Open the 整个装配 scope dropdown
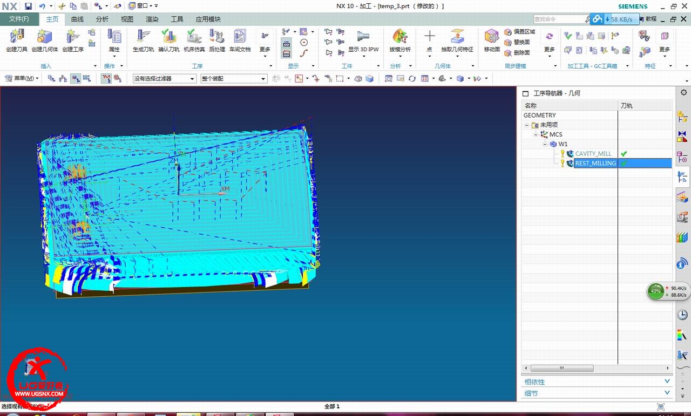 pos(234,78)
